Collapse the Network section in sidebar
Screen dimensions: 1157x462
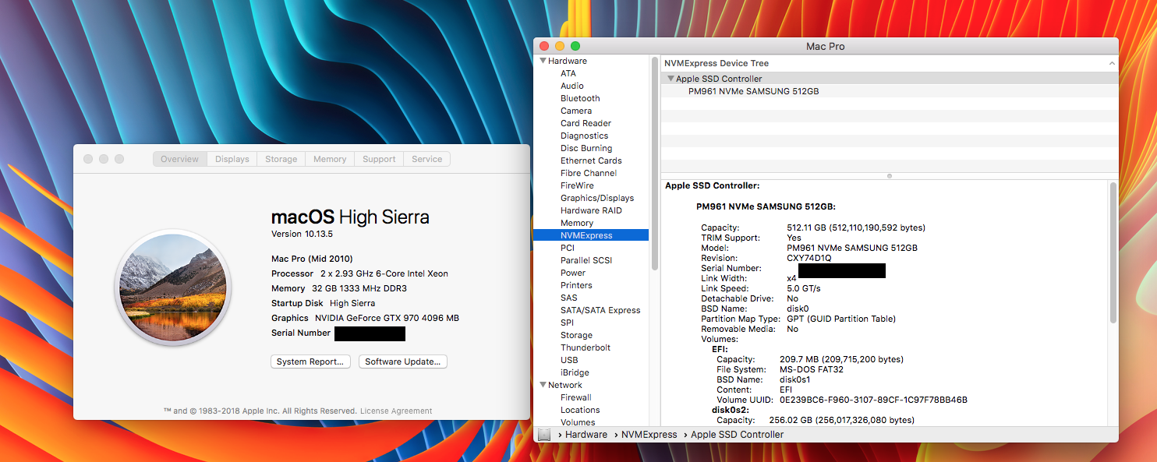pyautogui.click(x=543, y=385)
